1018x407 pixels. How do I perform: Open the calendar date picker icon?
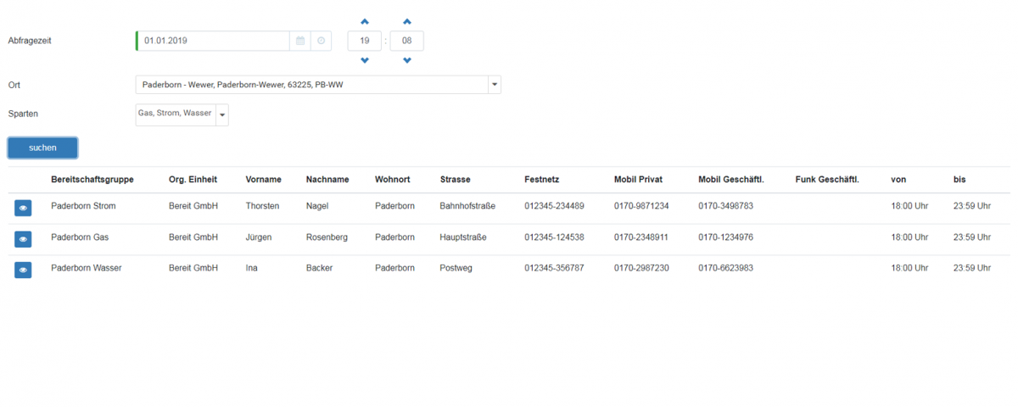pyautogui.click(x=300, y=41)
